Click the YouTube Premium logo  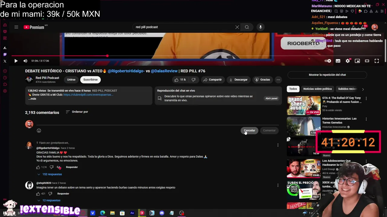pyautogui.click(x=36, y=27)
